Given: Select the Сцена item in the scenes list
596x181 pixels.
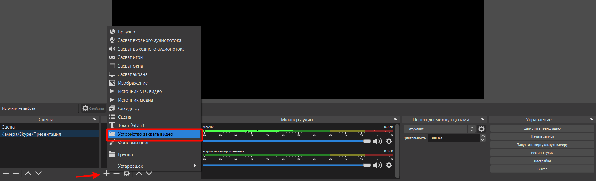Looking at the screenshot, I should point(8,127).
